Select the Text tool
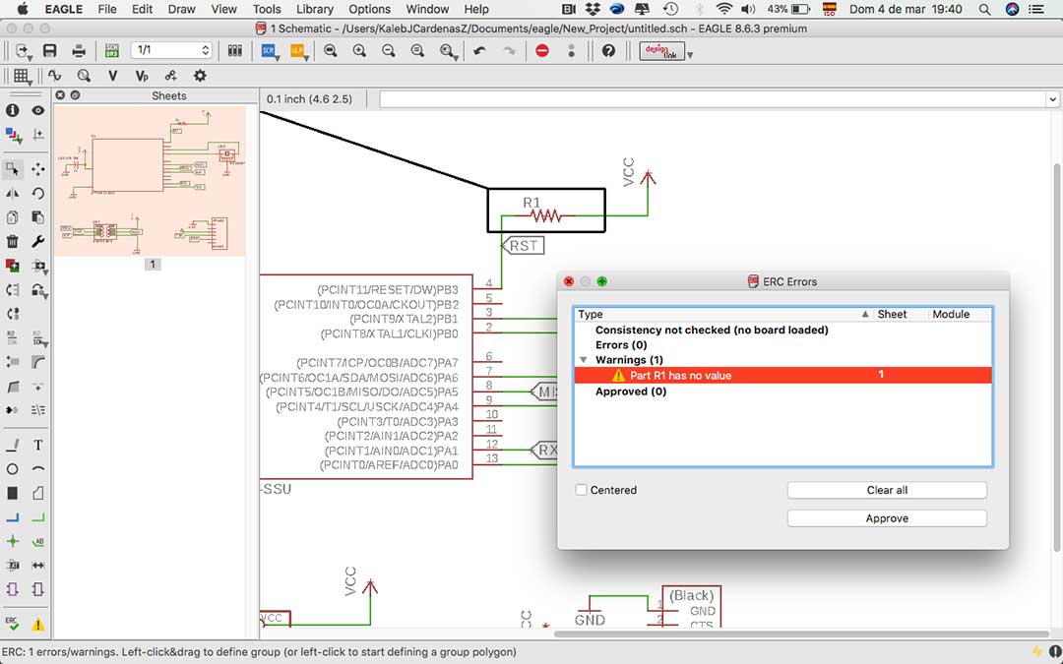Viewport: 1063px width, 664px height. 38,446
